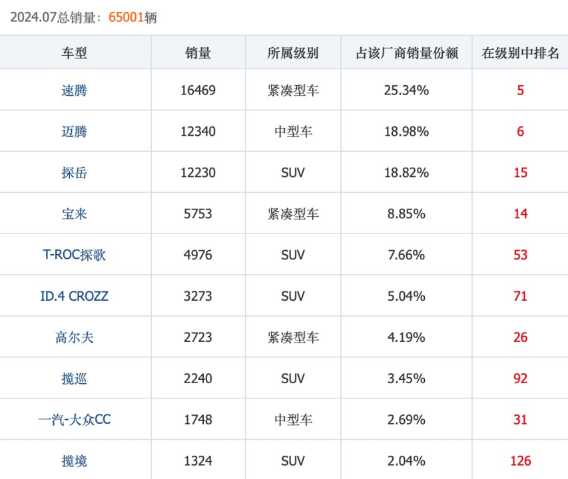Click the 在级别中排名 column header

point(520,53)
